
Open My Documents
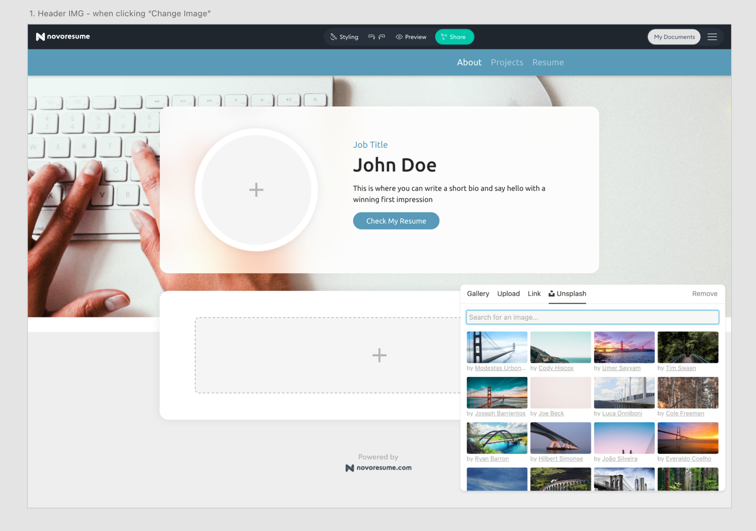(674, 37)
